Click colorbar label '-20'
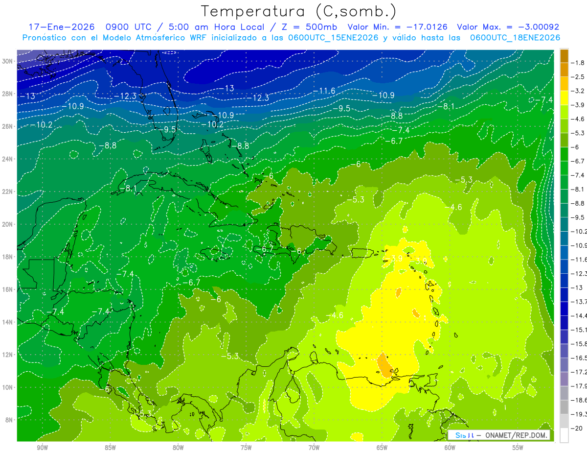The height and width of the screenshot is (454, 587). pos(577,429)
